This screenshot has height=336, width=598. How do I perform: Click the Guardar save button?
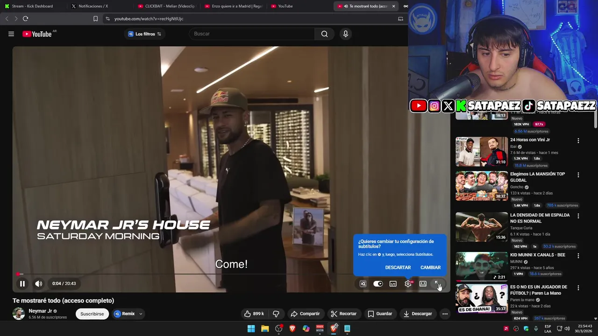point(380,314)
